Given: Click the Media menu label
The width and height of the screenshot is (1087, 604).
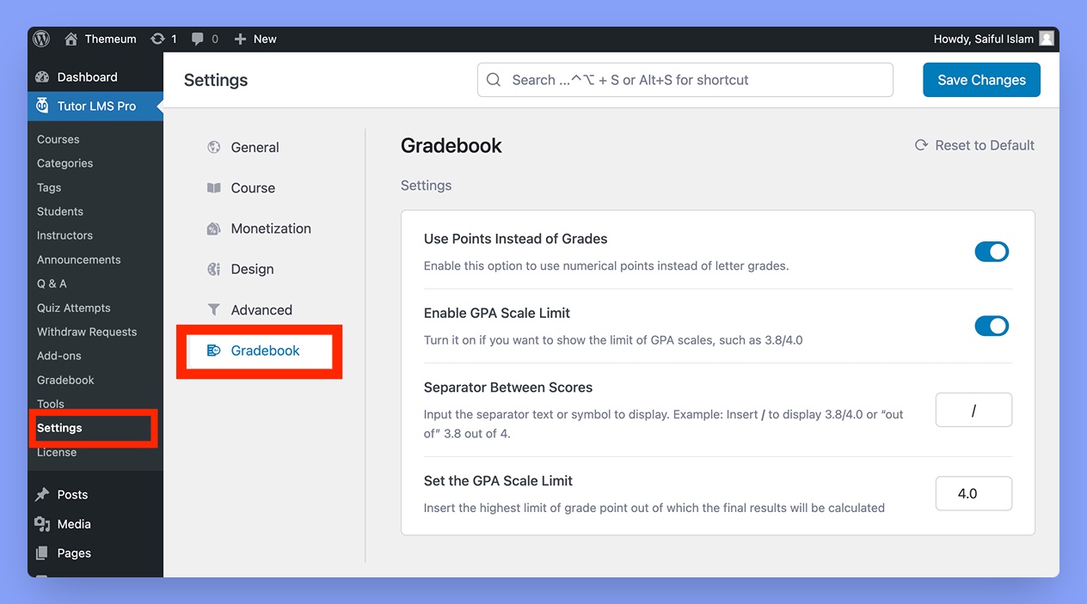Looking at the screenshot, I should (x=74, y=524).
